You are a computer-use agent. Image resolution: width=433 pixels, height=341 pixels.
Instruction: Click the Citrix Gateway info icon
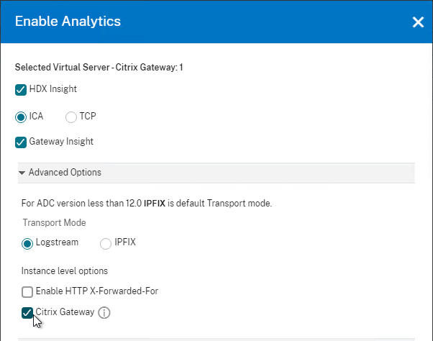(x=104, y=312)
